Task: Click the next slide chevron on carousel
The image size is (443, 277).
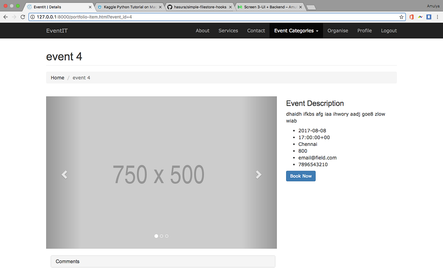Action: (258, 174)
